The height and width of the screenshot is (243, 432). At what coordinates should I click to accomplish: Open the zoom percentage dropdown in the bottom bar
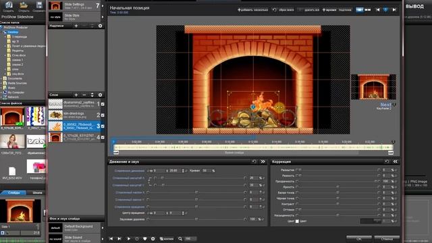click(190, 238)
